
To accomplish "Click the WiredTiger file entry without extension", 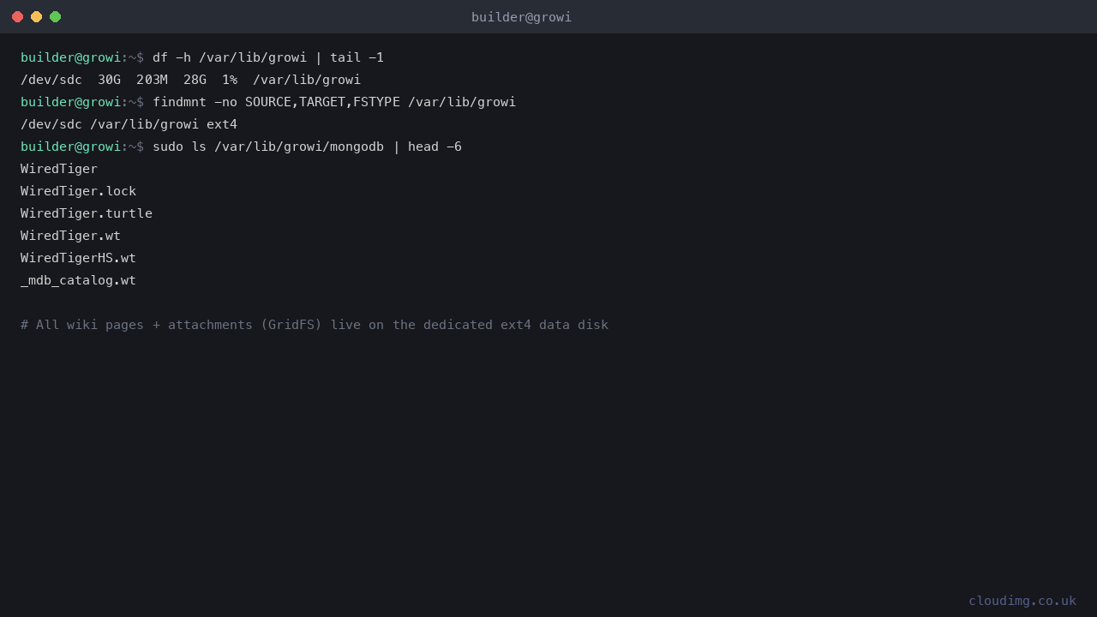I will point(59,169).
